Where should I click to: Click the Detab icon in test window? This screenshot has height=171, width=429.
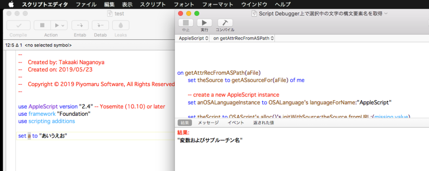[x=101, y=25]
